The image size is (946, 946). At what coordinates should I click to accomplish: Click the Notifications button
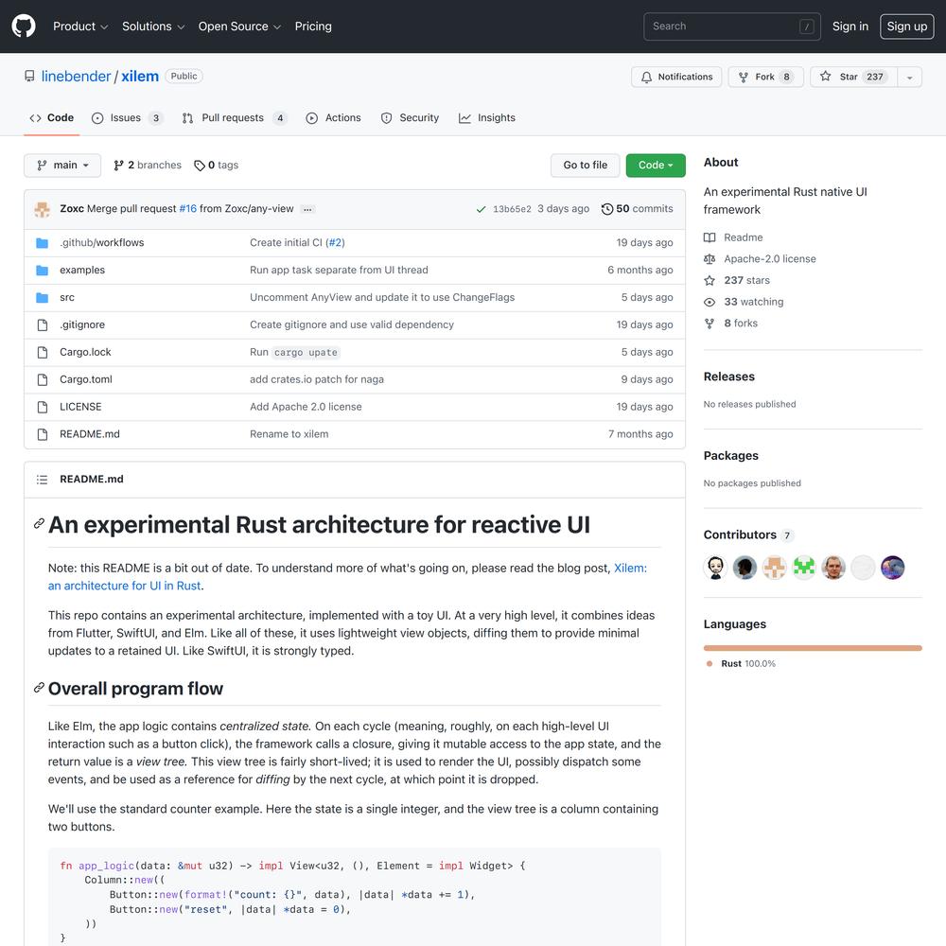click(676, 78)
